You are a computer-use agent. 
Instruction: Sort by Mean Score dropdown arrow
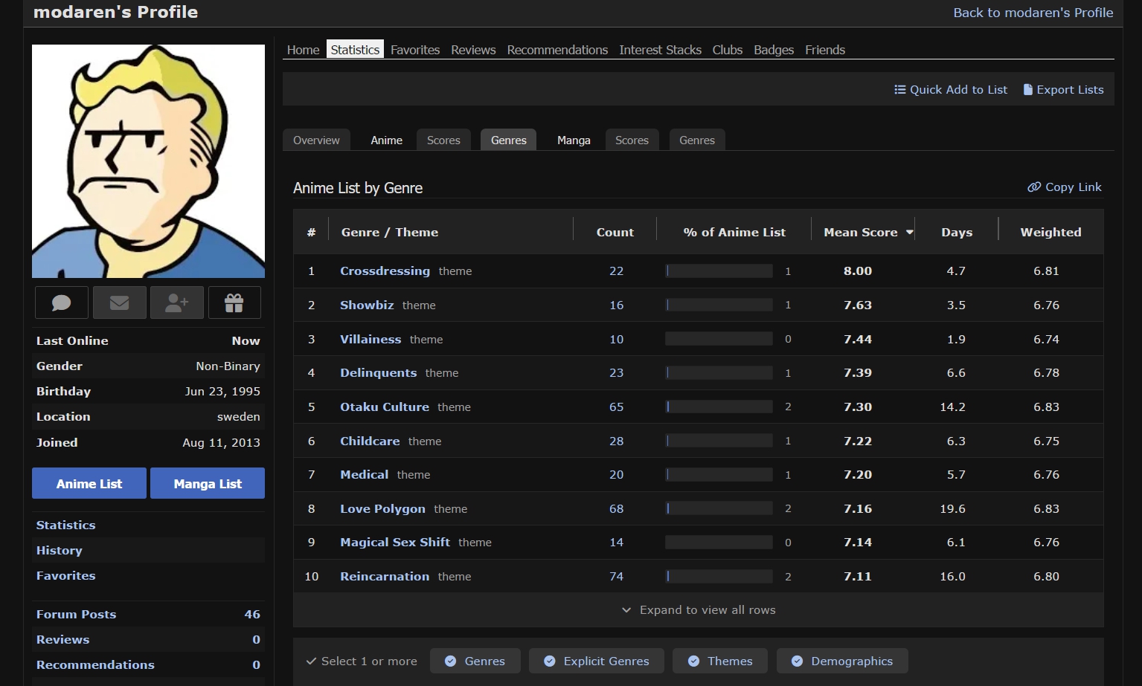click(x=909, y=233)
